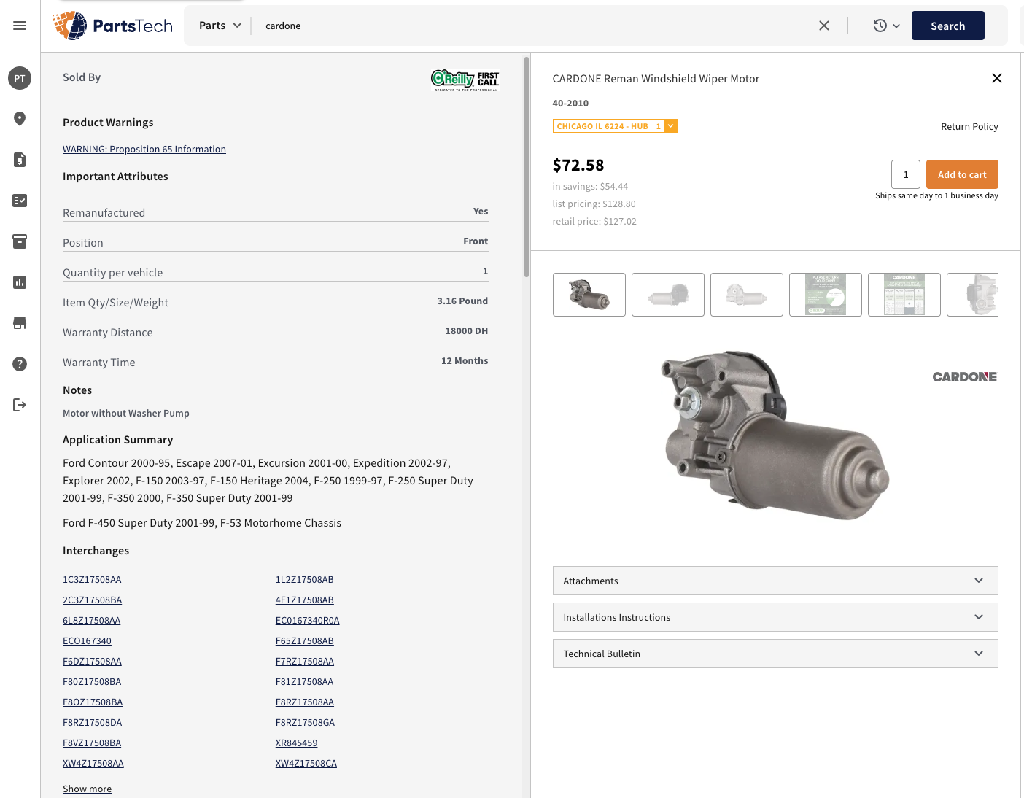Screen dimensions: 1024x798
Task: Open the reports bar chart sidebar icon
Action: click(20, 282)
